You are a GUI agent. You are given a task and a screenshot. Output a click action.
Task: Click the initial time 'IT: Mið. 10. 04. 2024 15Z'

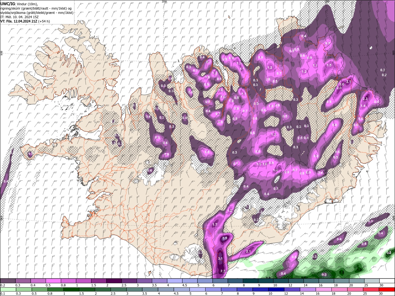[x=19, y=17]
